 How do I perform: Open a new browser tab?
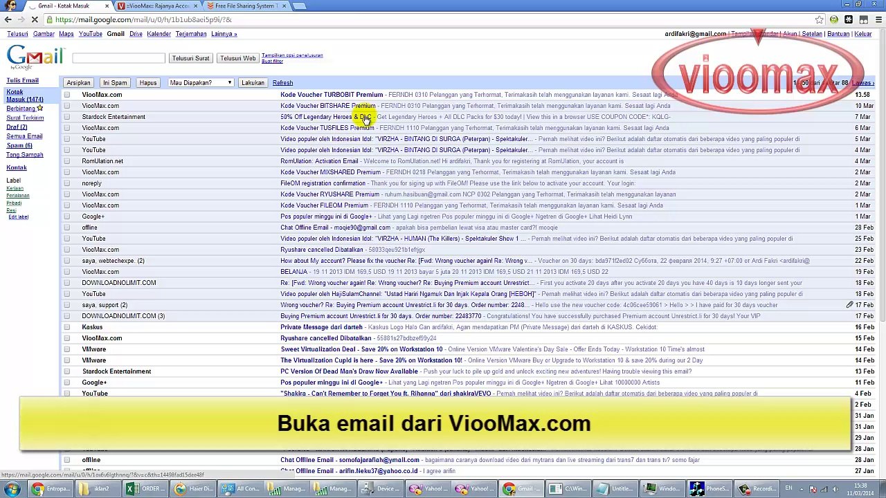(x=300, y=6)
